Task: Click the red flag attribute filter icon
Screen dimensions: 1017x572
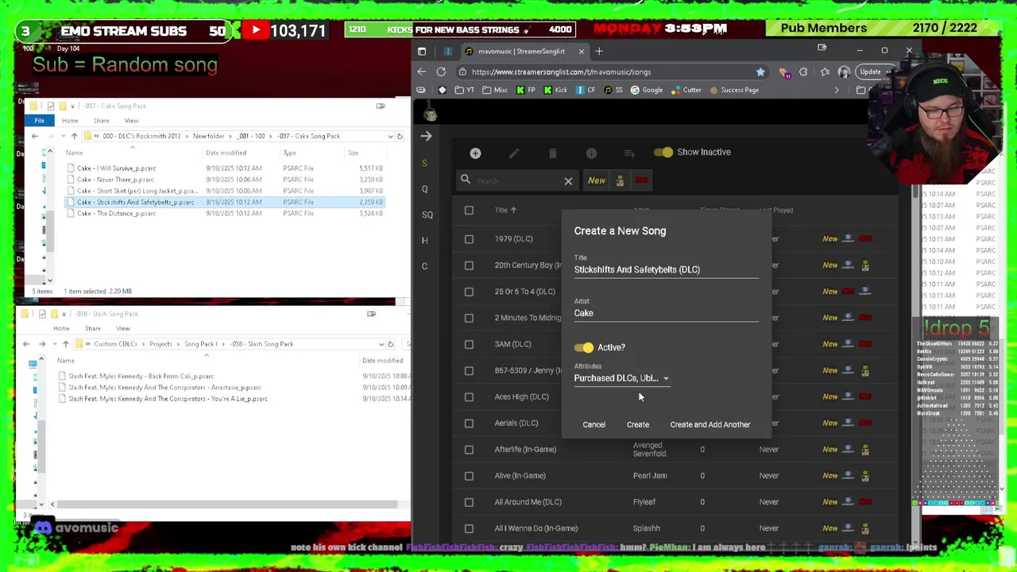Action: pos(641,180)
